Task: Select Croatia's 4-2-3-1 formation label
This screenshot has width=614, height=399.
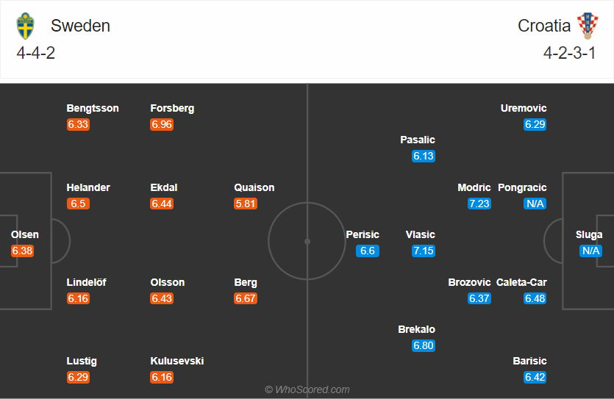Action: tap(569, 53)
